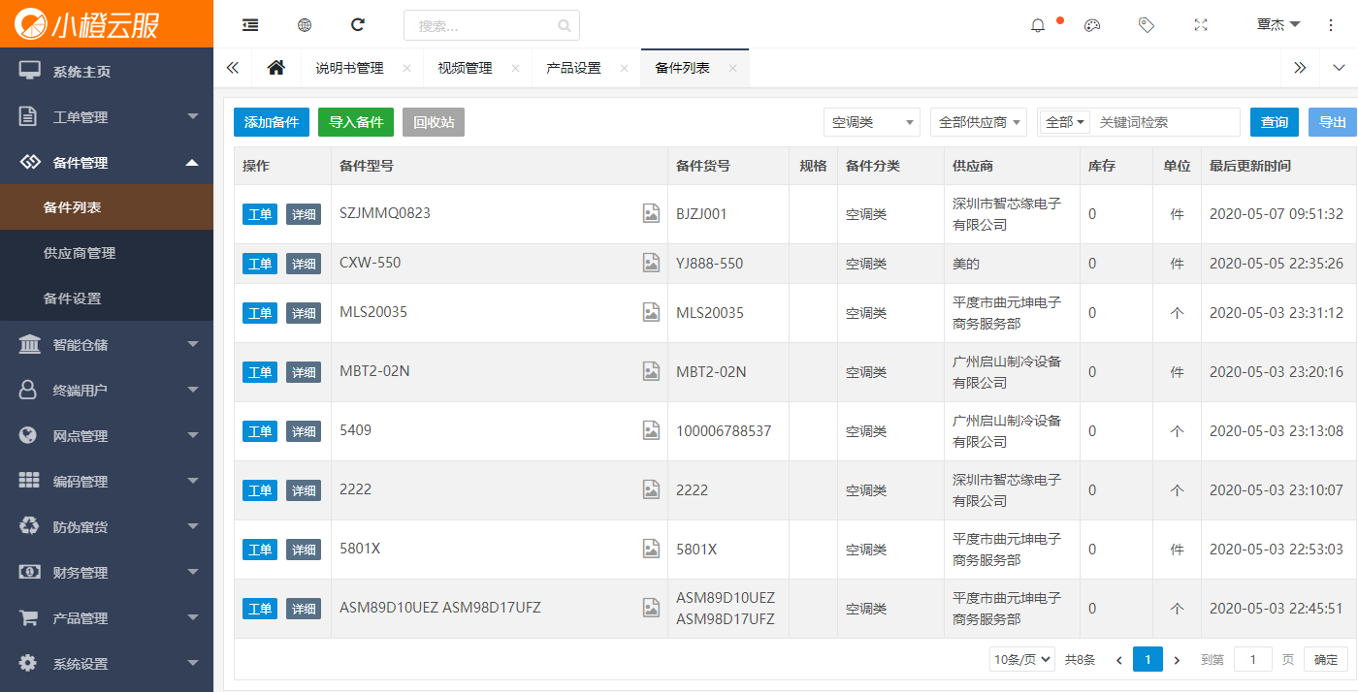Switch to the 产品设置 tab
The image size is (1358, 692).
point(573,68)
